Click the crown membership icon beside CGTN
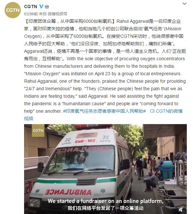This screenshot has width=193, height=214. [x=47, y=7]
